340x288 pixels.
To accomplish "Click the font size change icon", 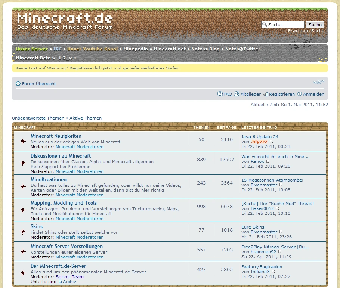I will pyautogui.click(x=319, y=82).
